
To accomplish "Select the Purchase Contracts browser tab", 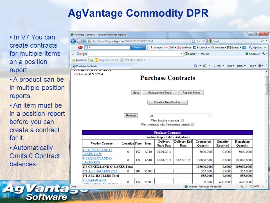I will pyautogui.click(x=102, y=66).
